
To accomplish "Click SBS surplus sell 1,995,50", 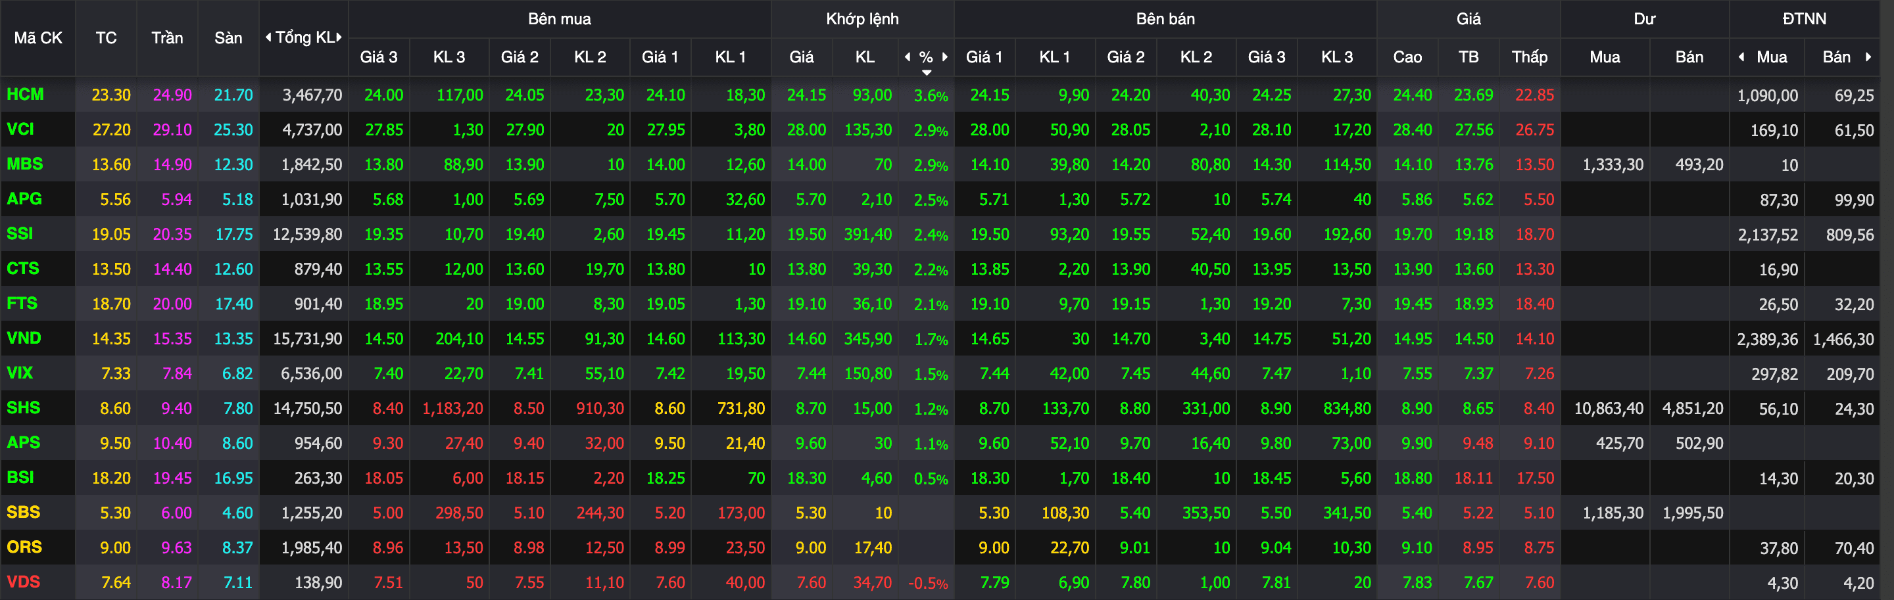I will (1693, 513).
